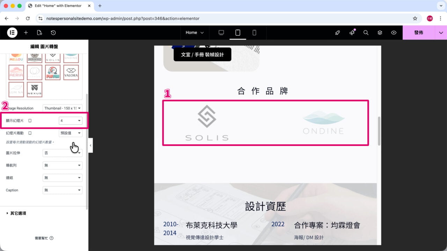Screen dimensions: 447x251
Task: Click the rocket launch icon
Action: (338, 32)
